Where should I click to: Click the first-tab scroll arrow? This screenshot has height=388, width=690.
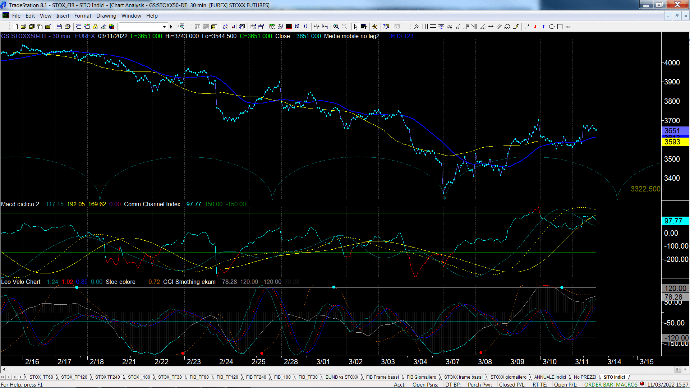[x=3, y=377]
